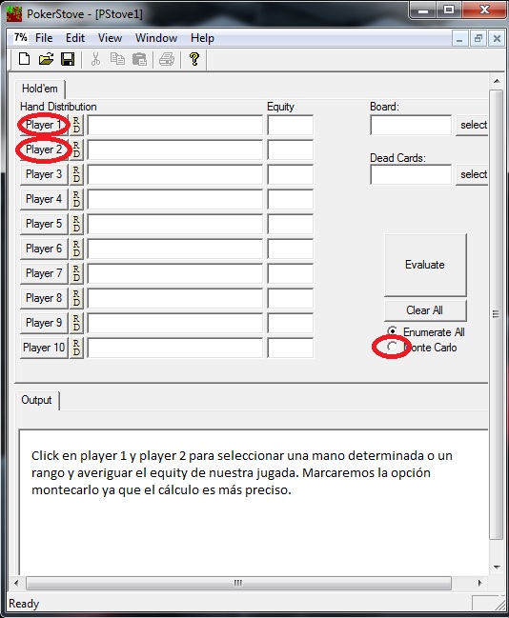Click the Player 8 button
This screenshot has width=509, height=618.
tap(44, 298)
